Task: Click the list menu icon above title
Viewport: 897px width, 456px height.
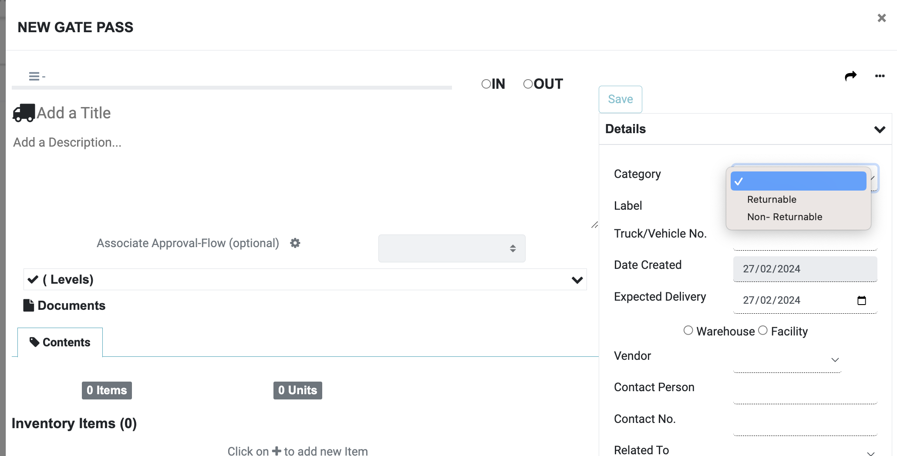Action: [x=34, y=77]
